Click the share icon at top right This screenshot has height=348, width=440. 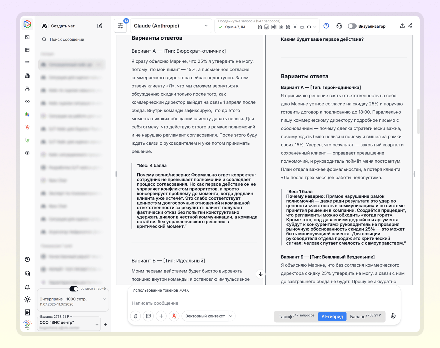pyautogui.click(x=410, y=26)
